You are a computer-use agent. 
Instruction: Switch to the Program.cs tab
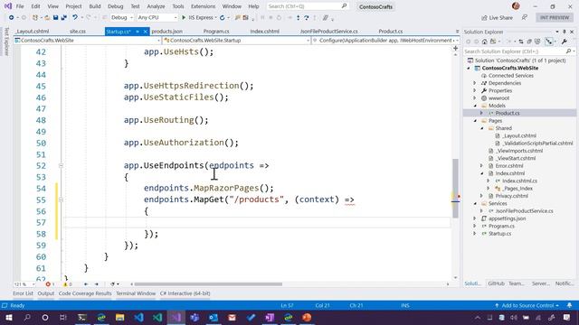click(x=216, y=32)
